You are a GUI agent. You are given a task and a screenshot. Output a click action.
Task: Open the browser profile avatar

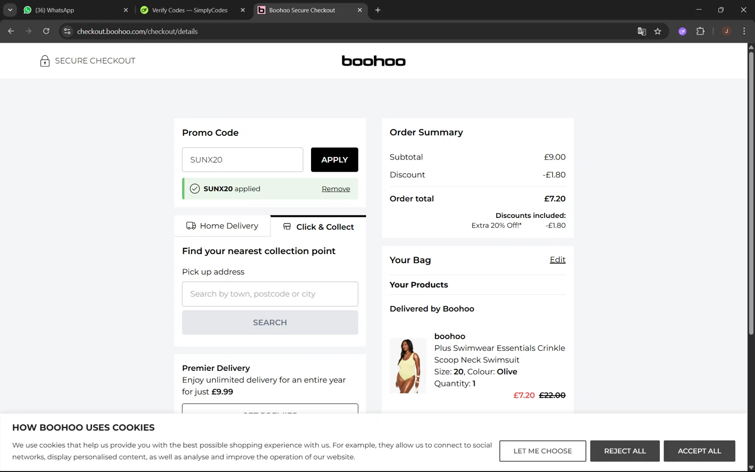pyautogui.click(x=726, y=31)
